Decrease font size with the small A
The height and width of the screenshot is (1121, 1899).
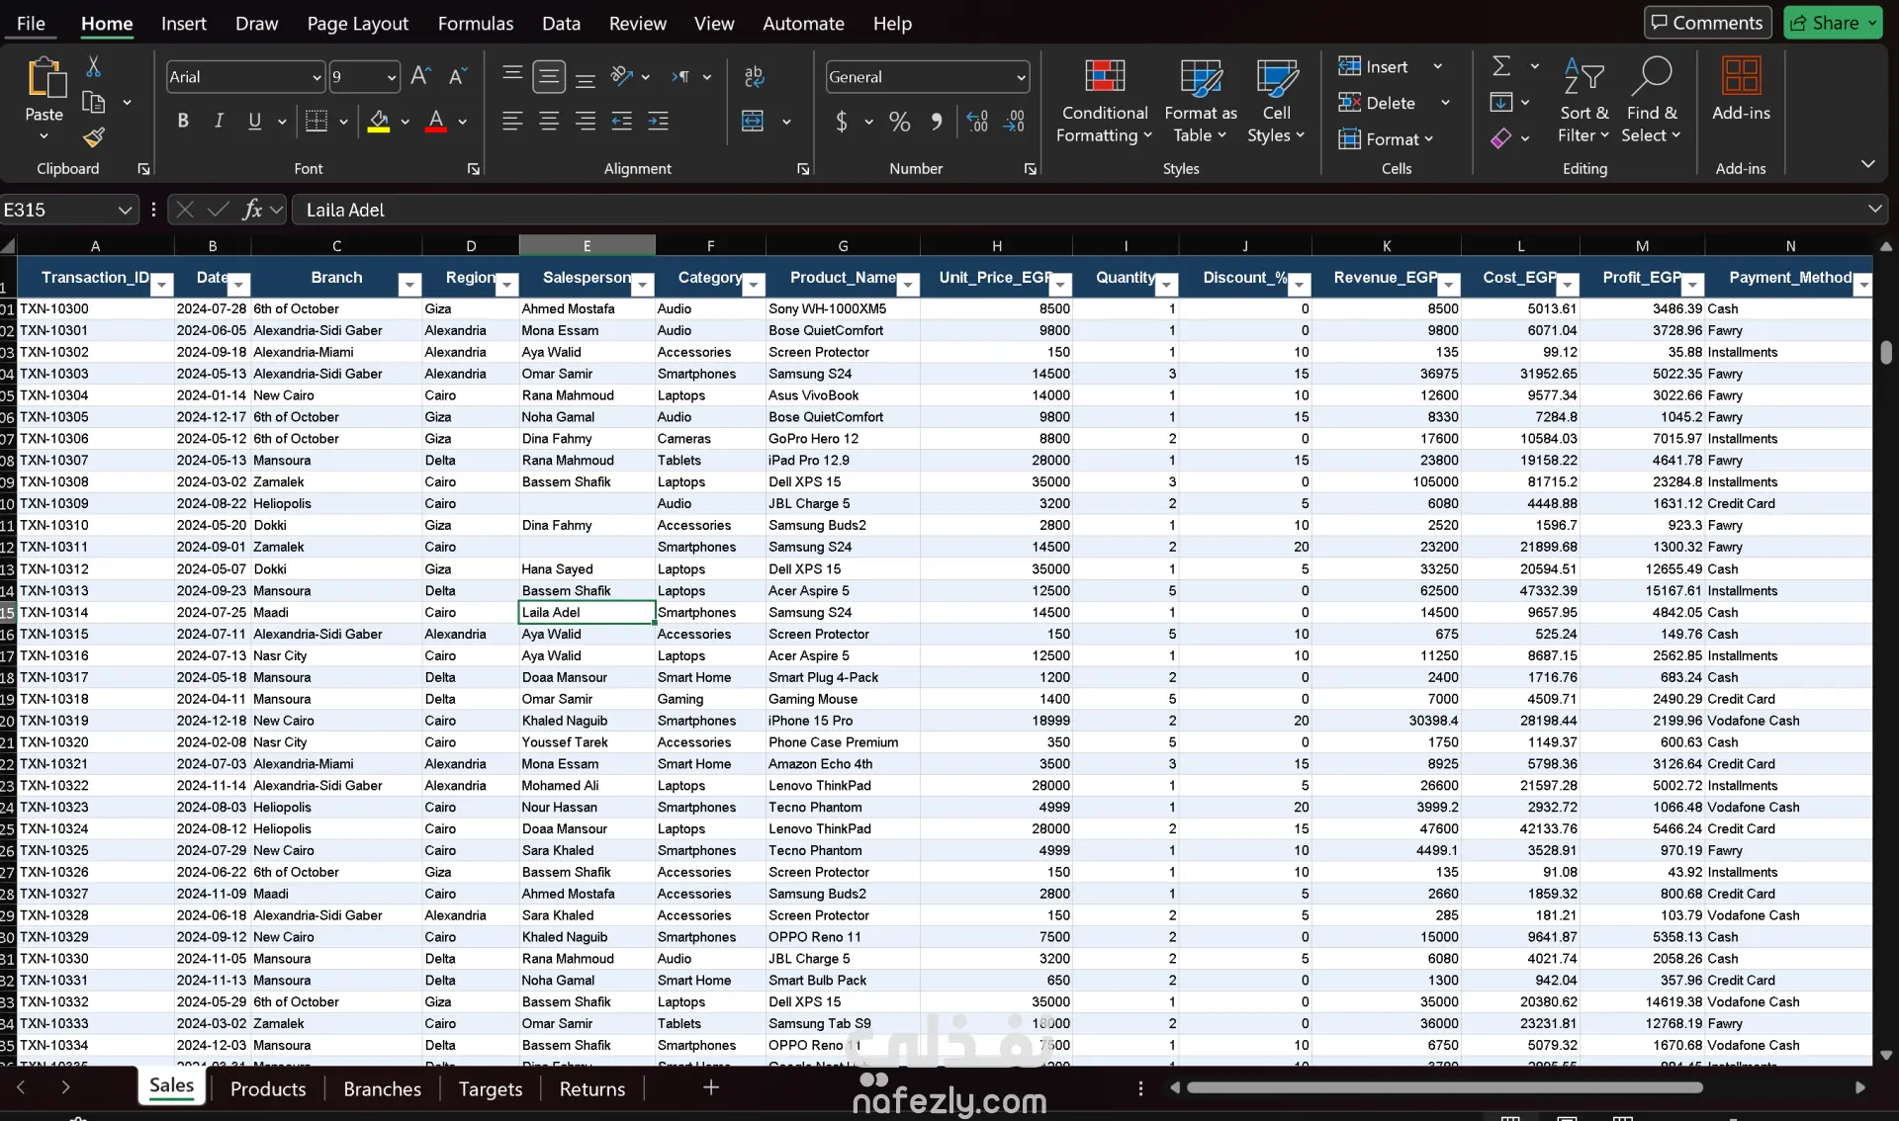tap(457, 76)
